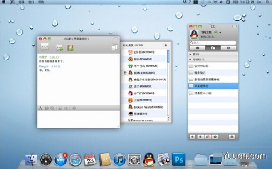Open the 窗口 menu
Viewport: 272px width, 169px height.
[31, 2]
